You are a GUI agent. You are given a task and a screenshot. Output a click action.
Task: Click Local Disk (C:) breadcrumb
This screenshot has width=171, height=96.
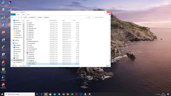pyautogui.click(x=32, y=17)
